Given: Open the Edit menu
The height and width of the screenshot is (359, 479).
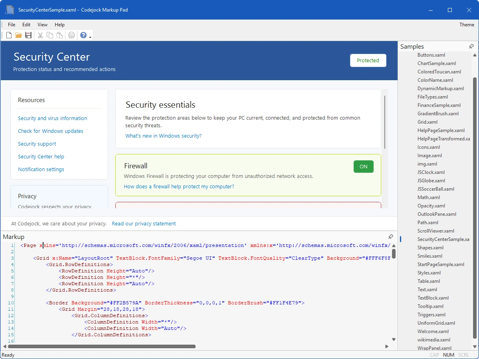Looking at the screenshot, I should point(26,25).
